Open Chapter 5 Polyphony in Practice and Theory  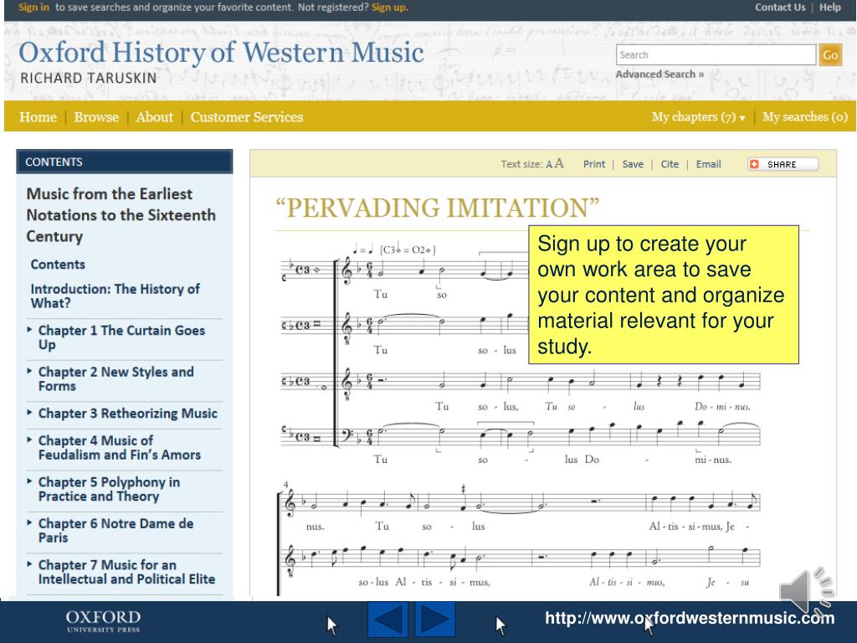coord(110,489)
